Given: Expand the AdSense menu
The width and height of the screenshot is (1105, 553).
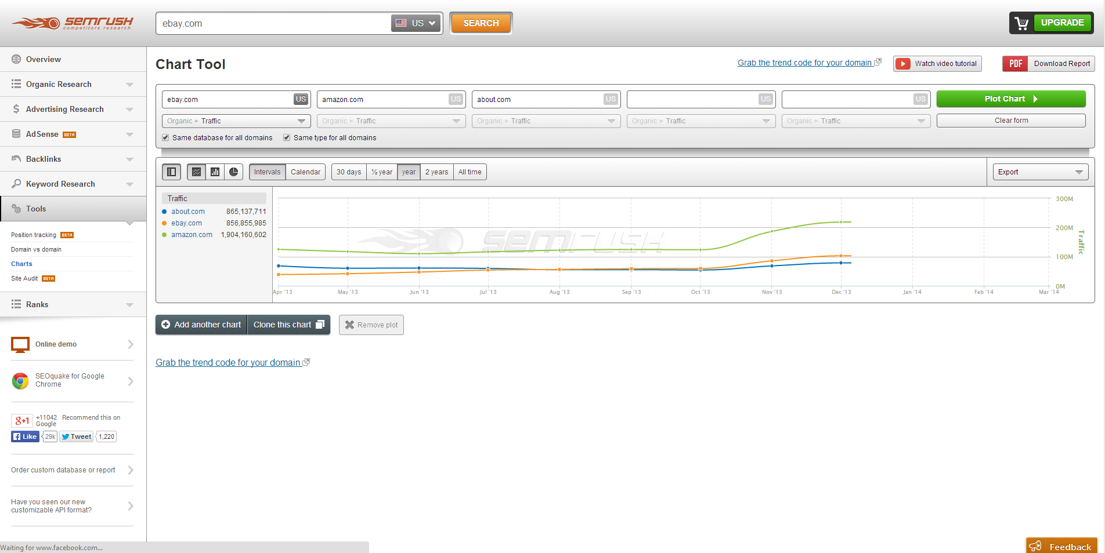Looking at the screenshot, I should [x=129, y=134].
